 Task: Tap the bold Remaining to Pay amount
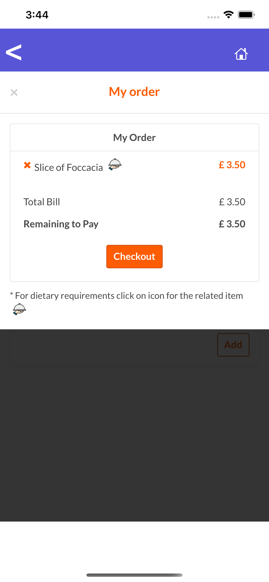[x=232, y=224]
